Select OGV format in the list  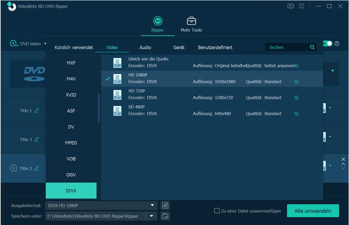coord(71,175)
